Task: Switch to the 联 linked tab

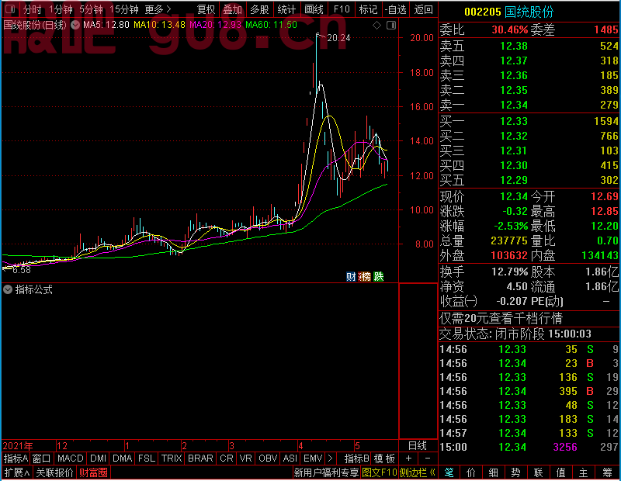Action: [x=538, y=472]
